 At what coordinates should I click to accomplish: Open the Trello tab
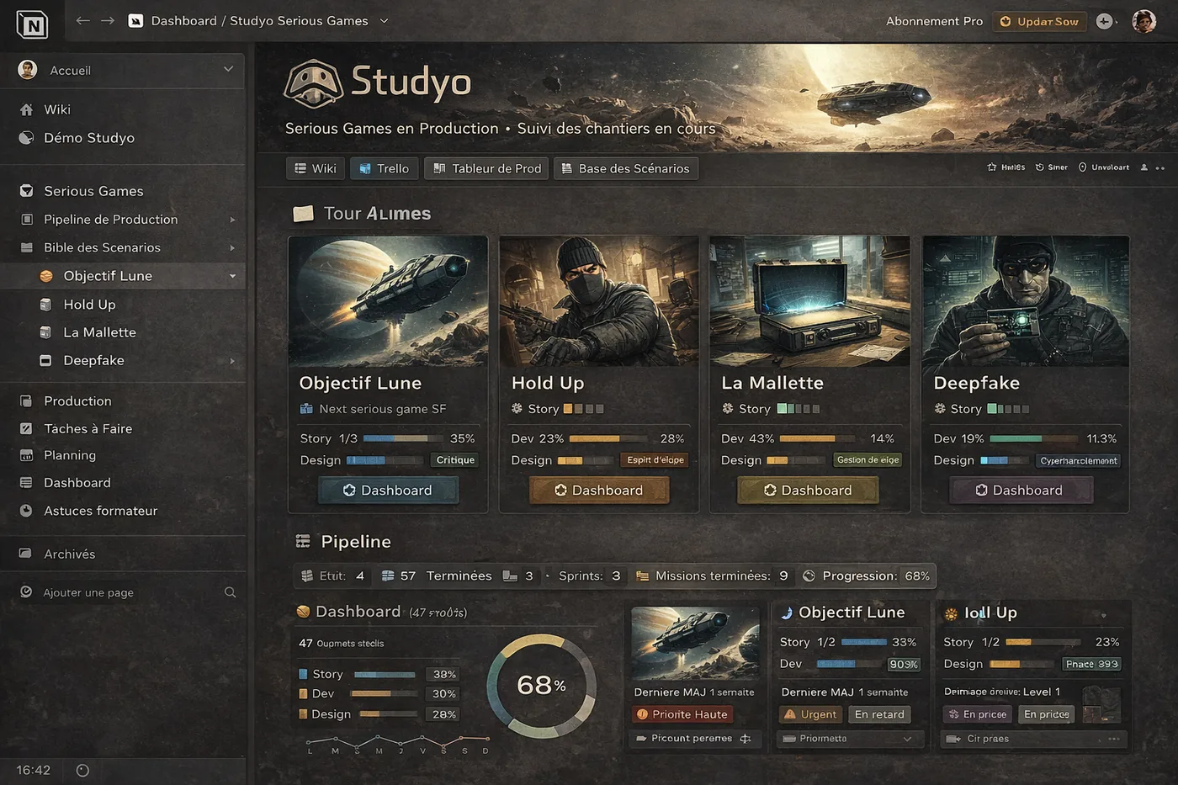point(384,168)
